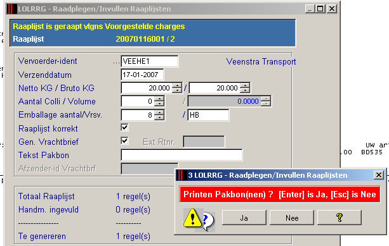The width and height of the screenshot is (389, 246).
Task: Increase Netto KG with up arrow
Action: pyautogui.click(x=177, y=85)
